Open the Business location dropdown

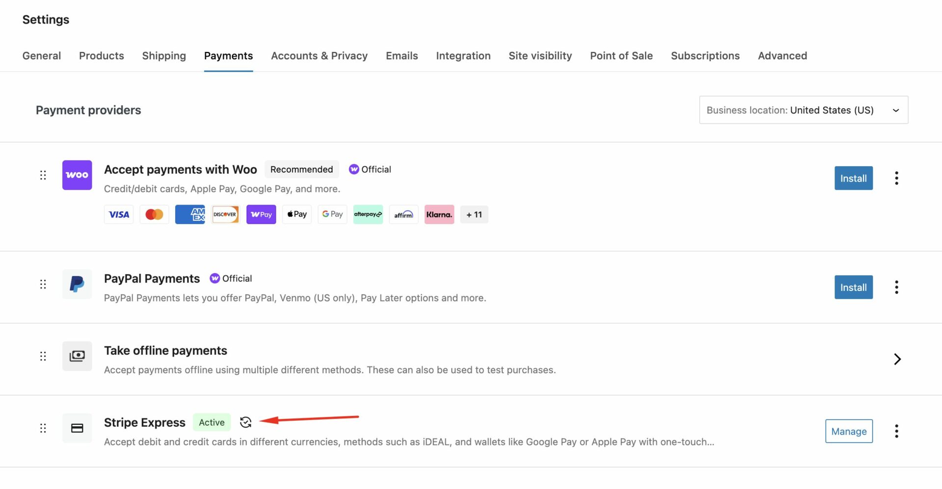[x=803, y=110]
